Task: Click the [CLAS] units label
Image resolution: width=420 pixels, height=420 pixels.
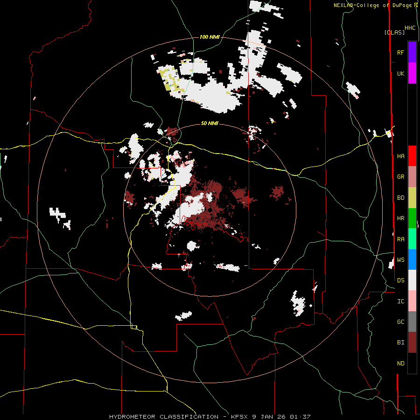Action: [x=394, y=32]
